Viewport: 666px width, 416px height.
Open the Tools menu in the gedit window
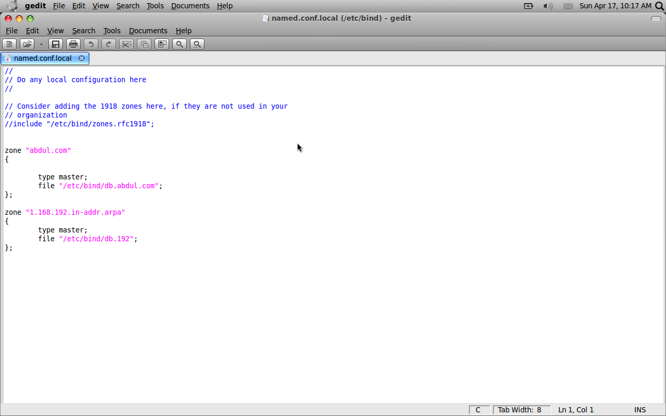tap(112, 31)
